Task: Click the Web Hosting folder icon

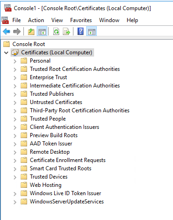Action: click(x=24, y=185)
